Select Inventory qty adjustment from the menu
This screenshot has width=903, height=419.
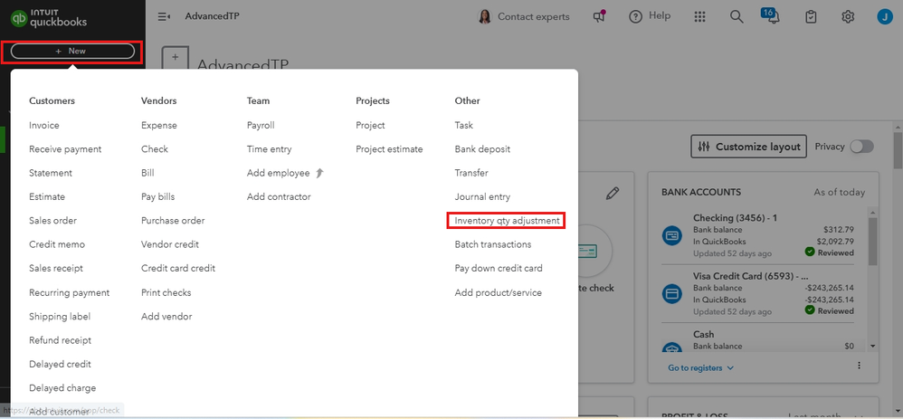(x=507, y=221)
